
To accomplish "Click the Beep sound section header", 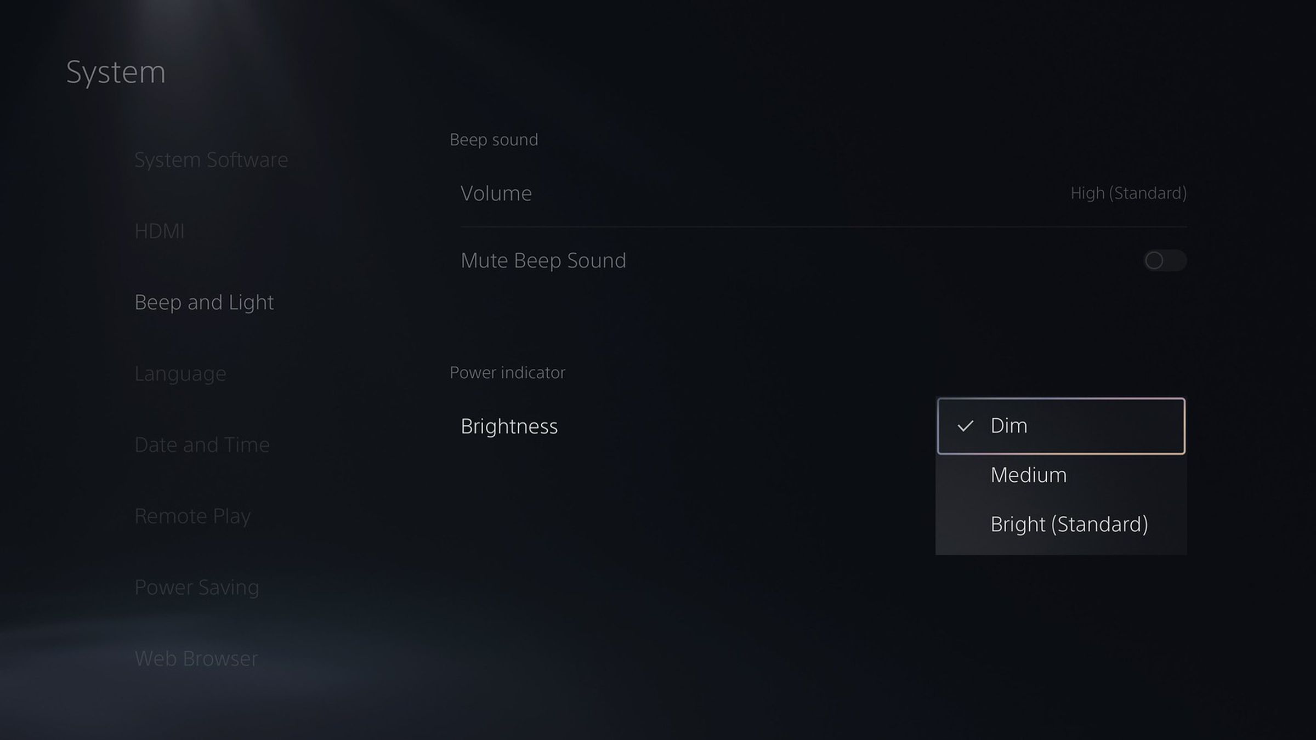I will [x=495, y=139].
